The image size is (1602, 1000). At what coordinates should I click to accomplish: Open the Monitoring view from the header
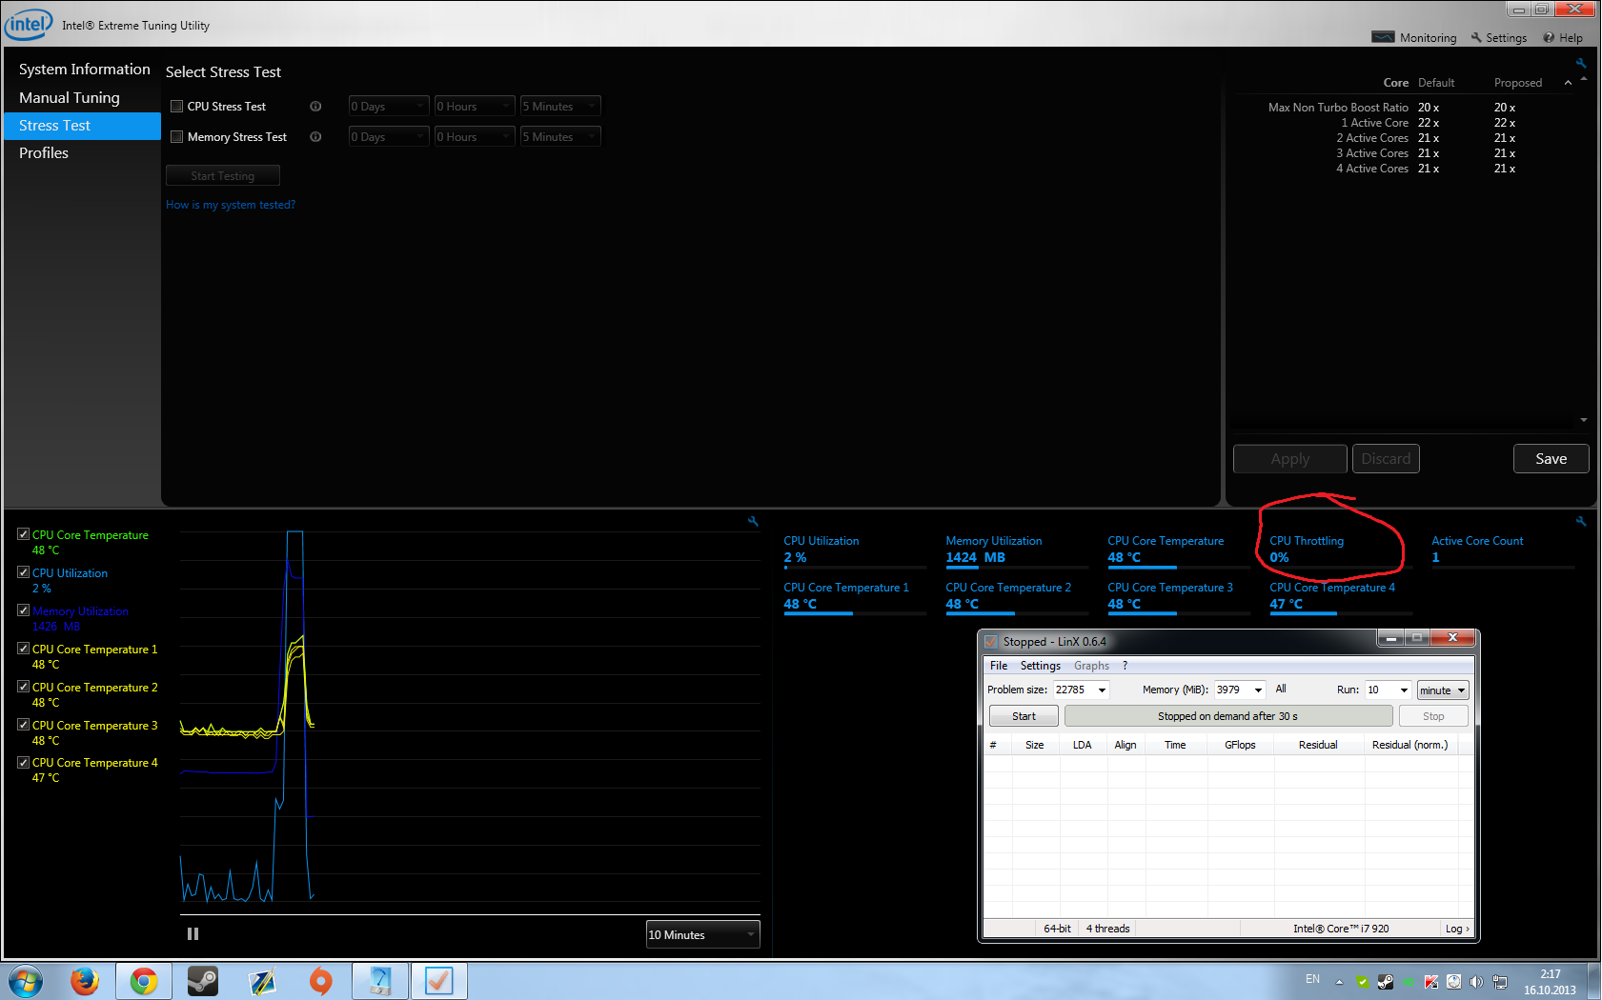pos(1414,38)
